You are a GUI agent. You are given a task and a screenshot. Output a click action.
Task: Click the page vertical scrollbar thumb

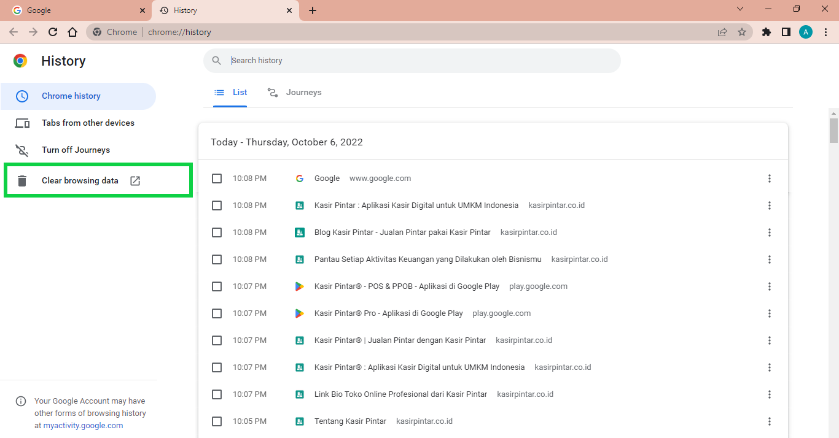(x=833, y=130)
